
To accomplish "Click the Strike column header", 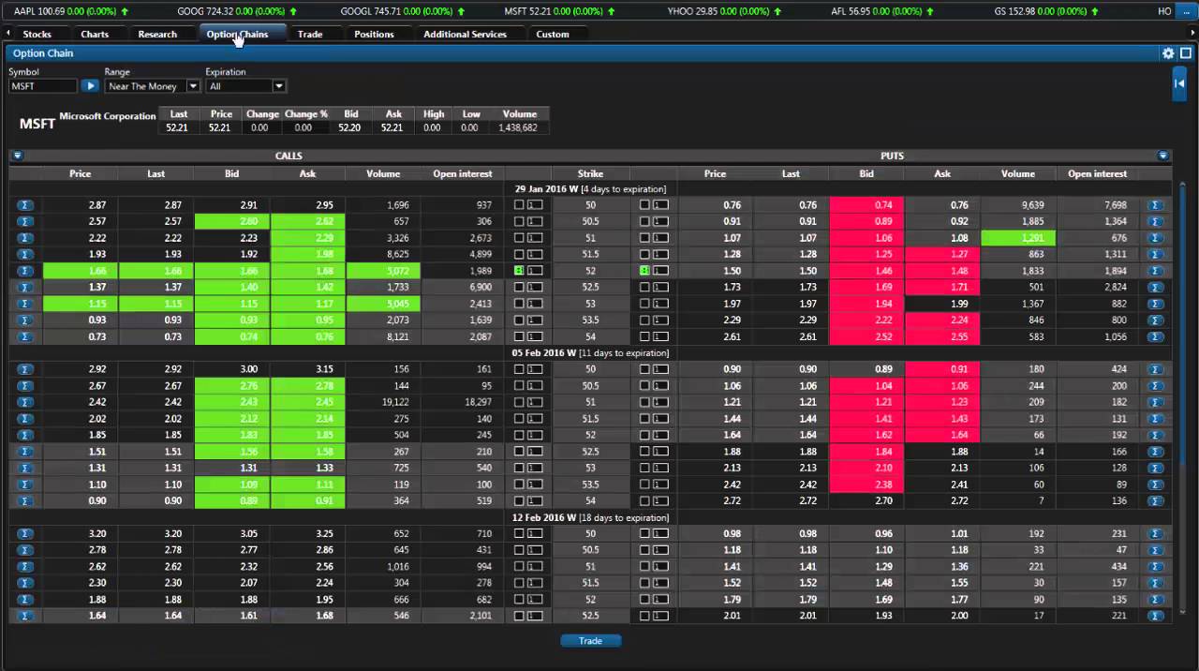I will pos(590,173).
